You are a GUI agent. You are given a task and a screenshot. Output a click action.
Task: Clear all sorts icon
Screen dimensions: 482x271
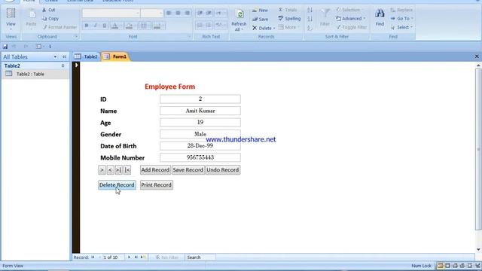click(310, 28)
